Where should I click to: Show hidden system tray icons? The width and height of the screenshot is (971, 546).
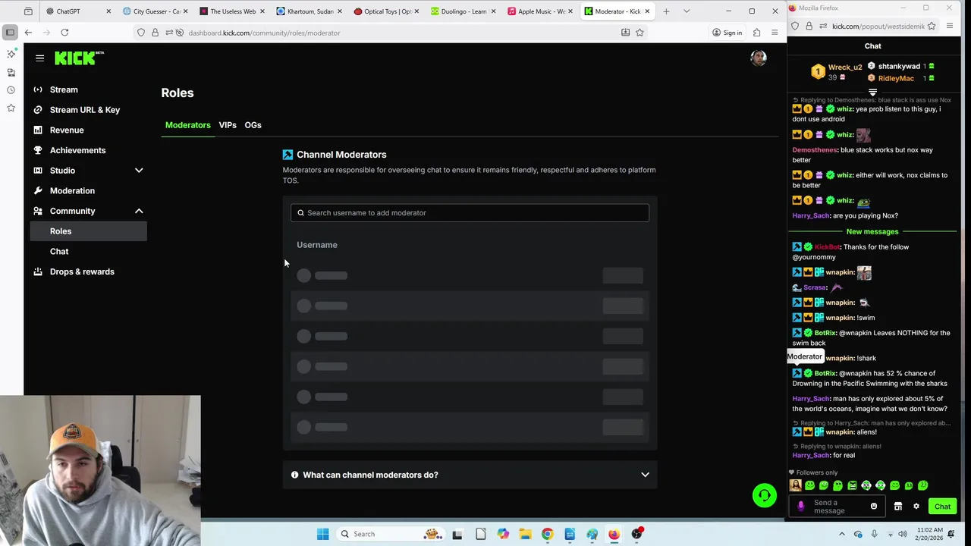pos(844,534)
